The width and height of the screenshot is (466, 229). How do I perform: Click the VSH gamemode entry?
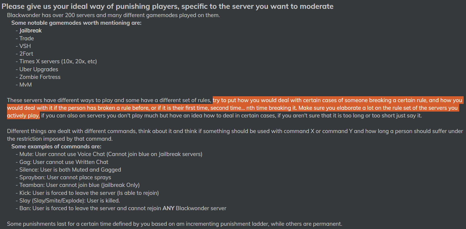click(x=23, y=46)
